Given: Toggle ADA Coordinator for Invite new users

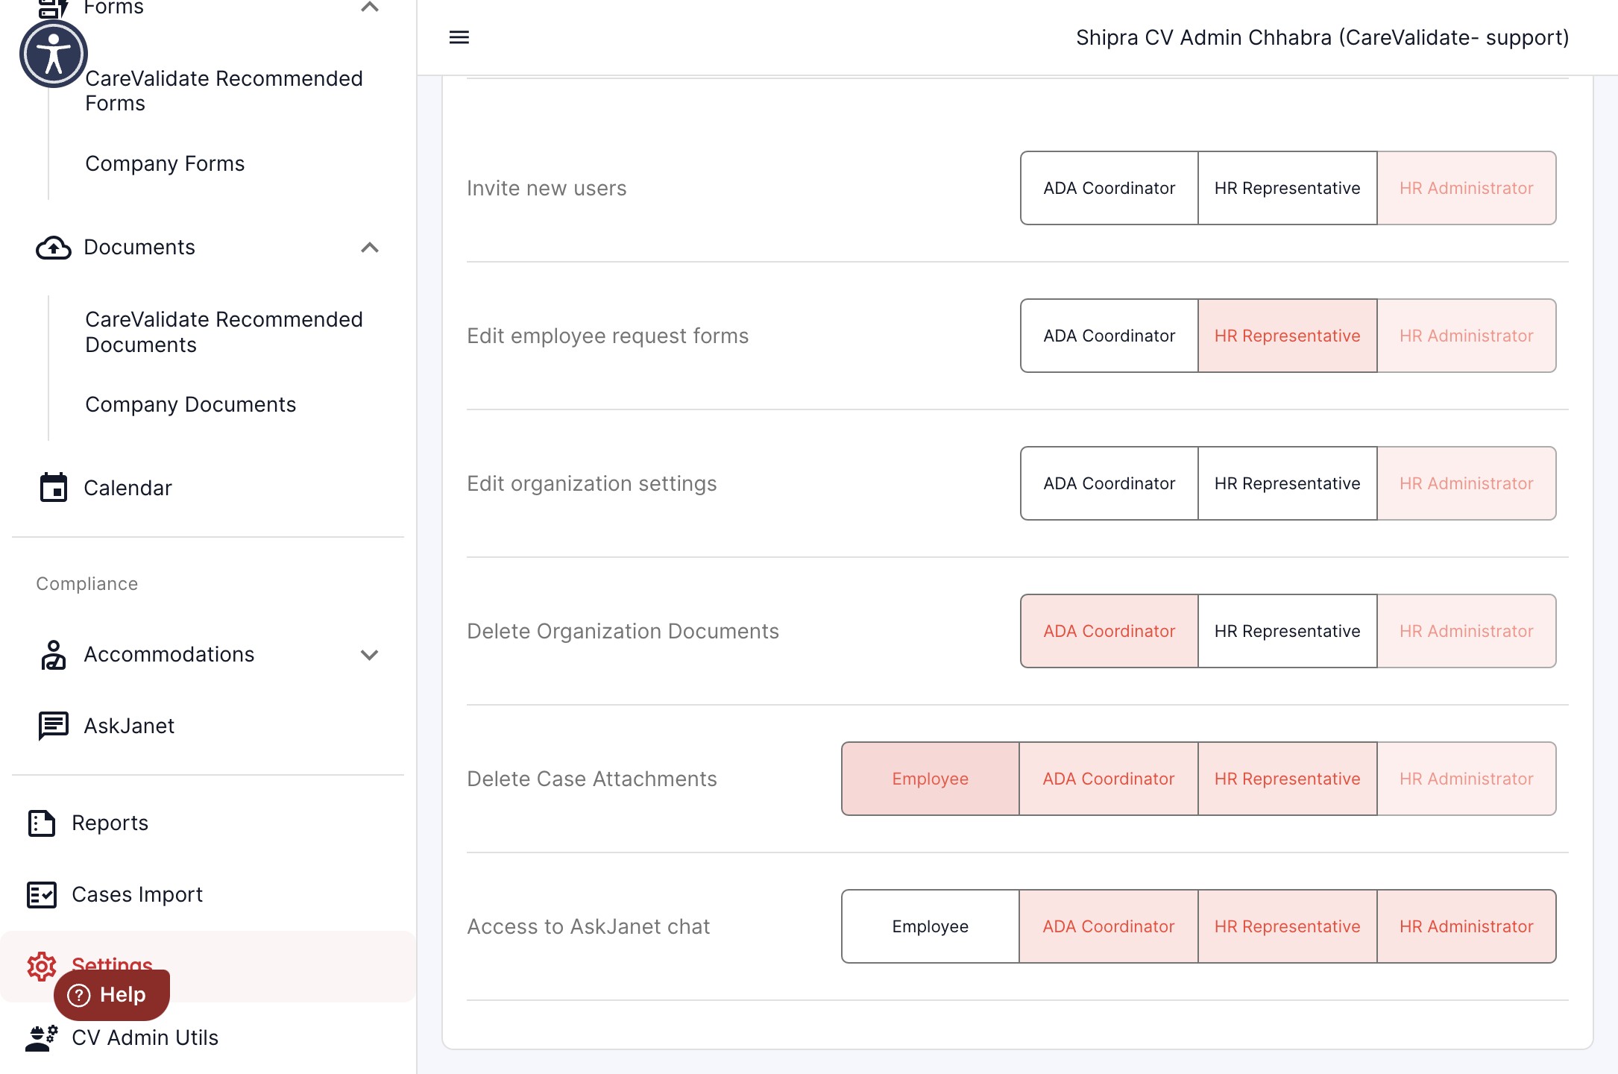Looking at the screenshot, I should click(x=1109, y=188).
